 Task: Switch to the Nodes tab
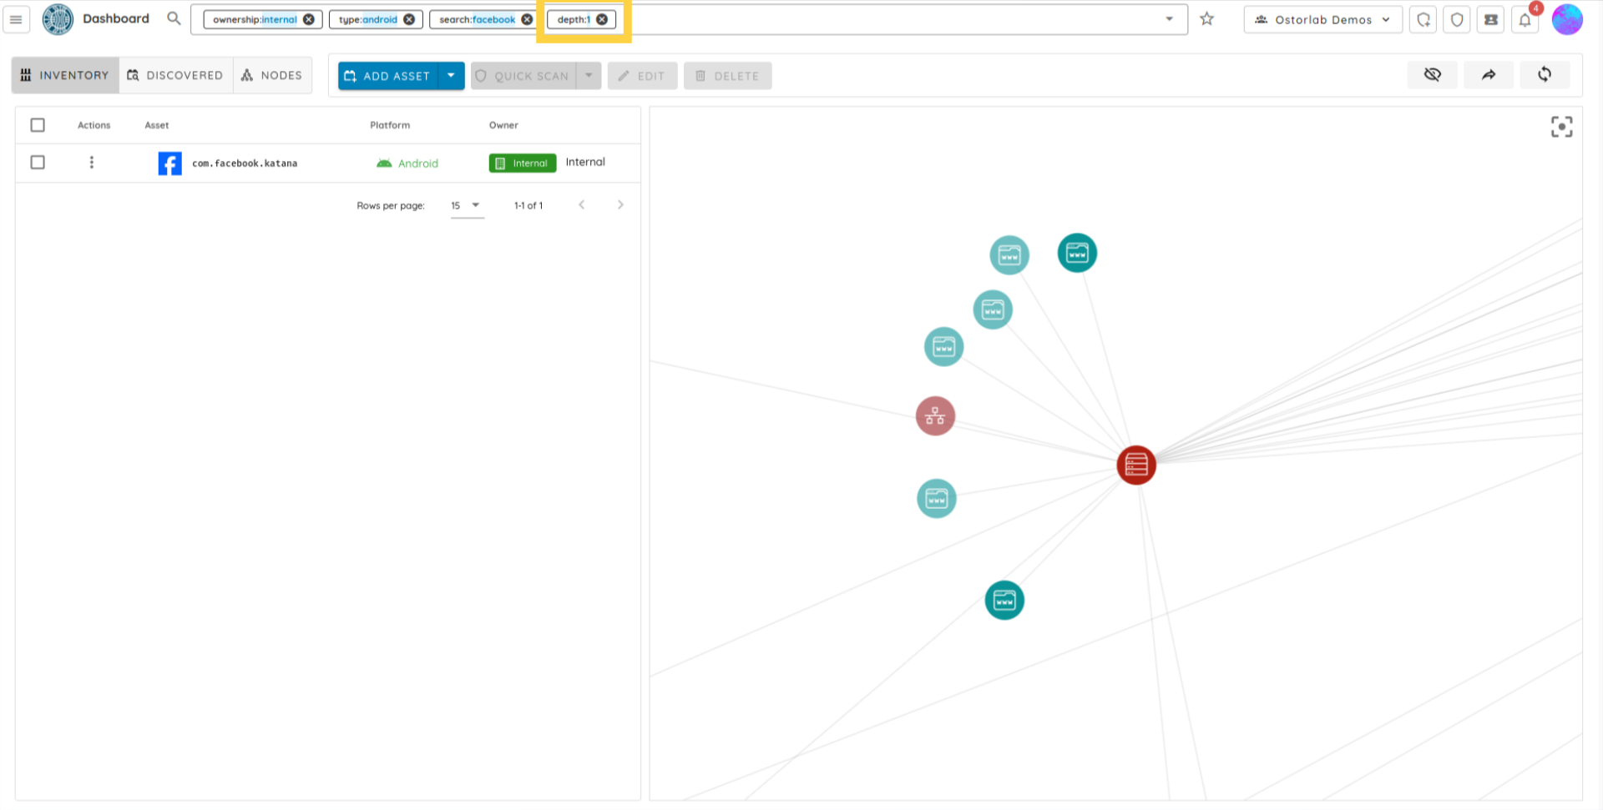click(x=272, y=75)
